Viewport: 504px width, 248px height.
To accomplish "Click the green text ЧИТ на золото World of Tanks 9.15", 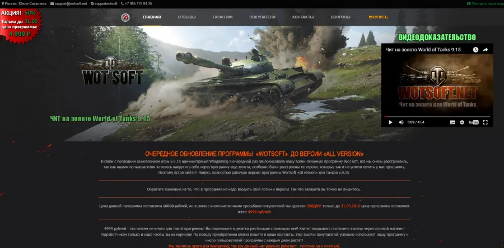I will point(100,118).
